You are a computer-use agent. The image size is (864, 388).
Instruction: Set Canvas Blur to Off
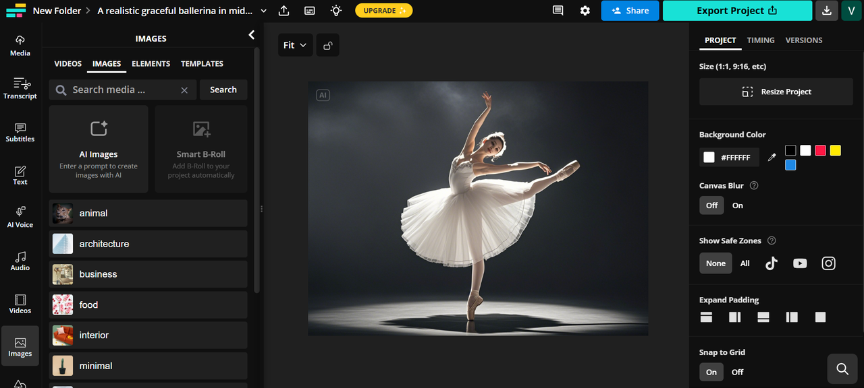711,205
